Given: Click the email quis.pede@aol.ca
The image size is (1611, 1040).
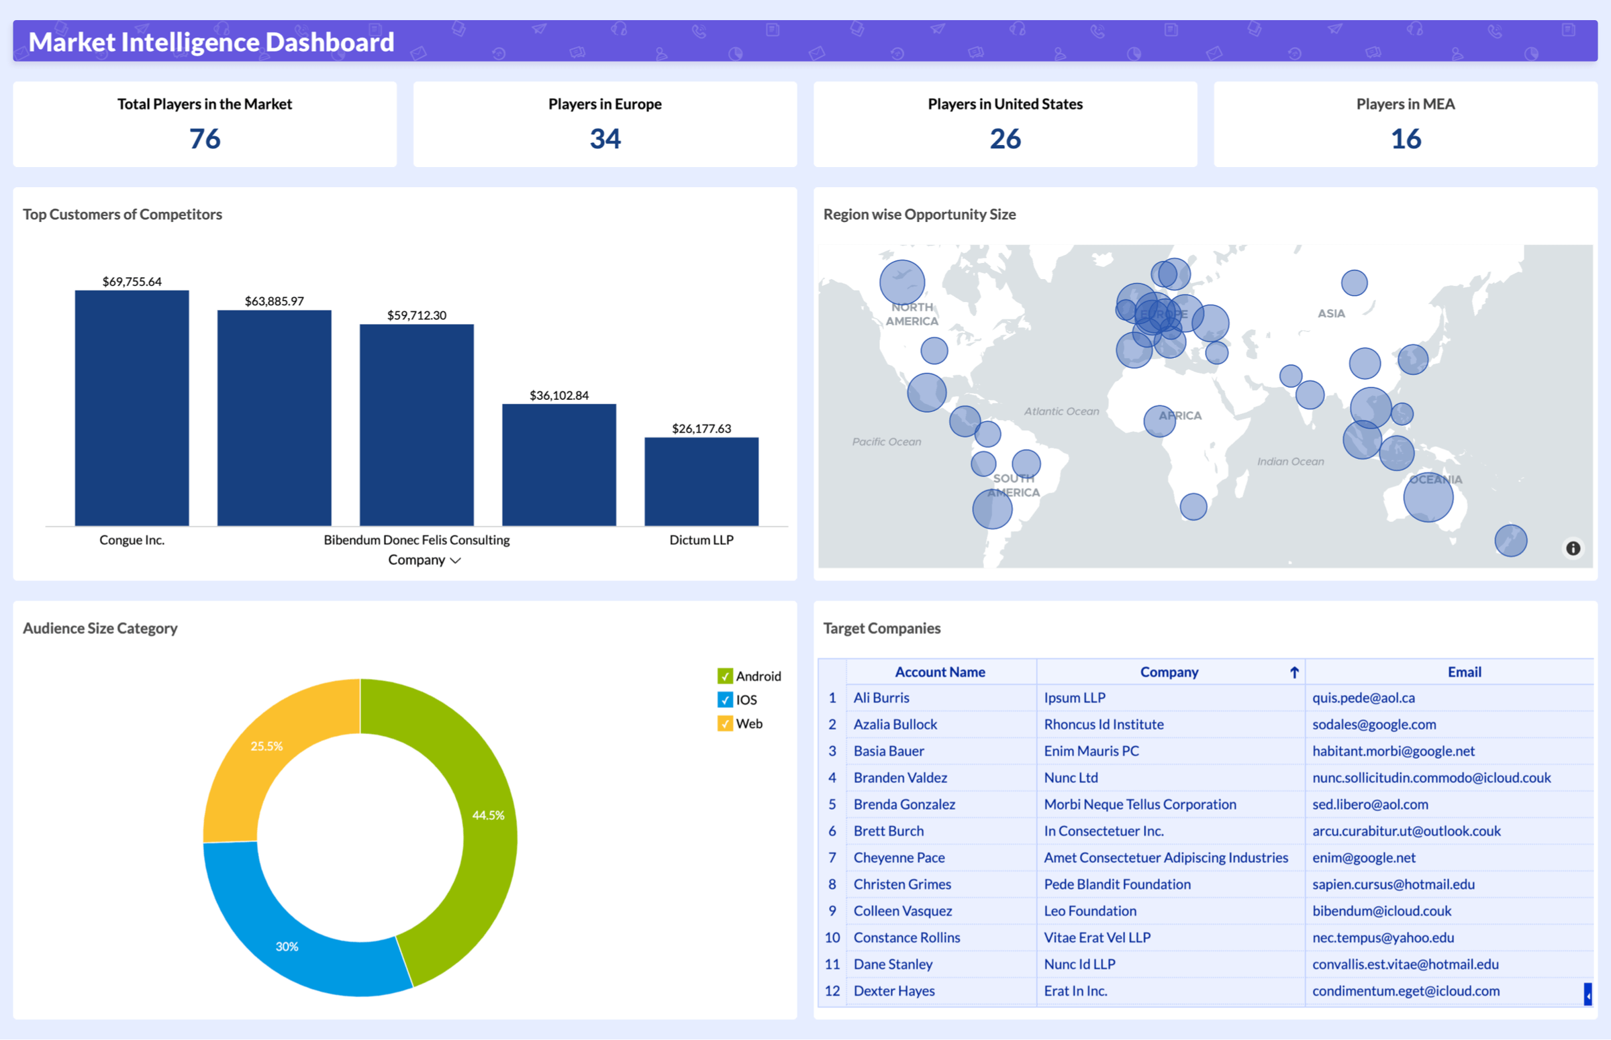Looking at the screenshot, I should [x=1363, y=698].
